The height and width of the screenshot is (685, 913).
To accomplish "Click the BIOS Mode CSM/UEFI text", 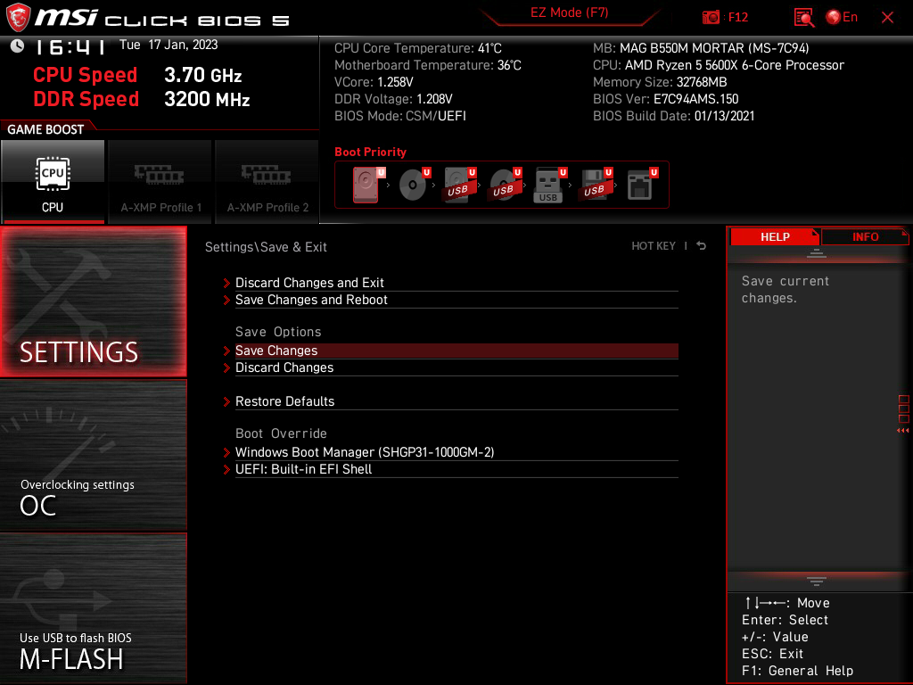I will click(400, 116).
